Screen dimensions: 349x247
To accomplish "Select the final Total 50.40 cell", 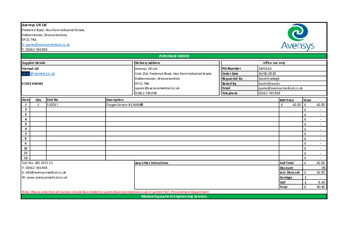I will point(315,187).
